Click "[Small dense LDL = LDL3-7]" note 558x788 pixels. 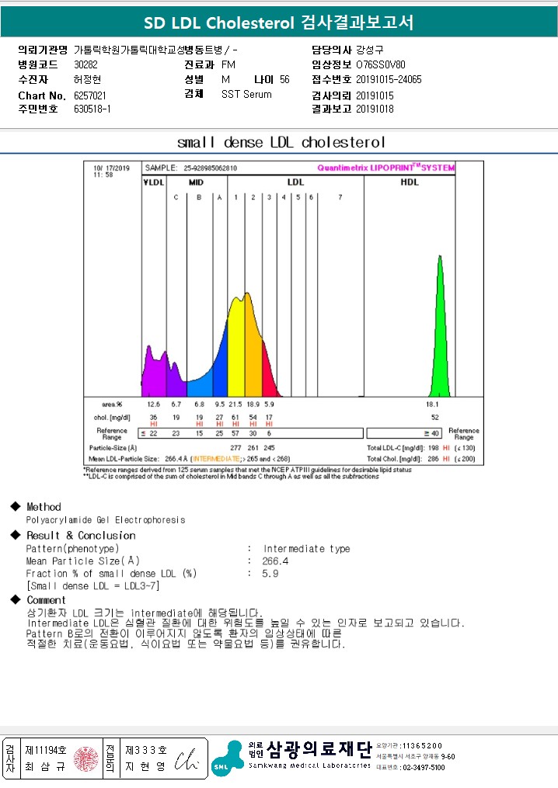[x=93, y=586]
